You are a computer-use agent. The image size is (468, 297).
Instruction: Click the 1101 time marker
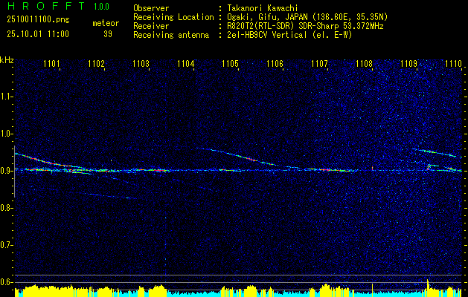tap(51, 63)
